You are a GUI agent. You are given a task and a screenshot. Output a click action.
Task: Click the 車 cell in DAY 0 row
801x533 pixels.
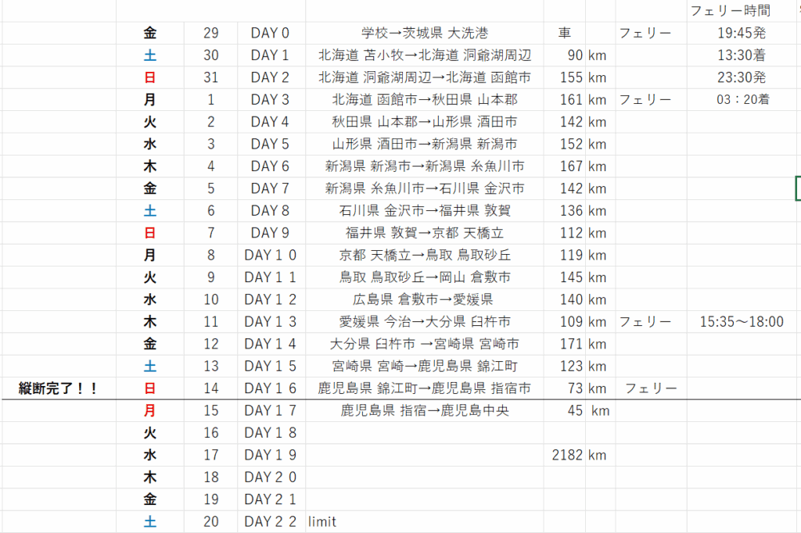tap(564, 33)
